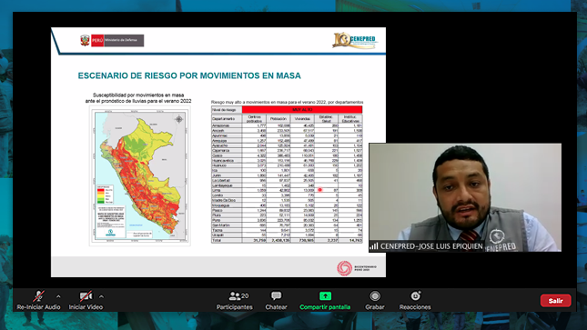
Task: Start camera with Iniciar Video icon
Action: [x=86, y=296]
